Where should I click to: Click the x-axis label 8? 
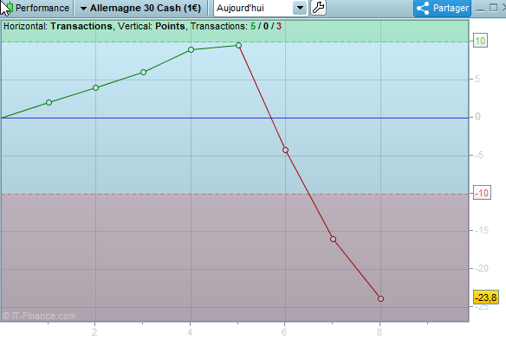pyautogui.click(x=379, y=332)
